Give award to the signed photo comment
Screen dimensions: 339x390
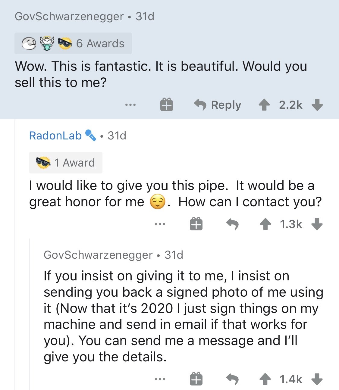coord(196,379)
